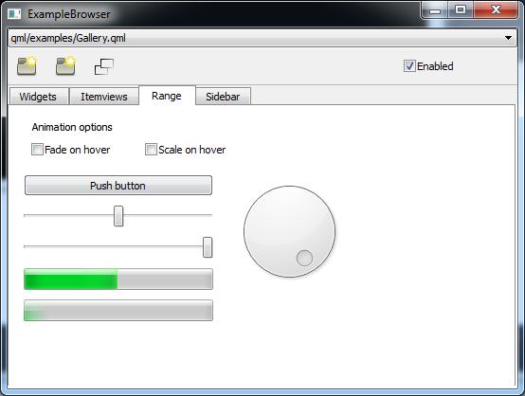Uncheck the Enabled checkbox
This screenshot has width=525, height=396.
(409, 66)
